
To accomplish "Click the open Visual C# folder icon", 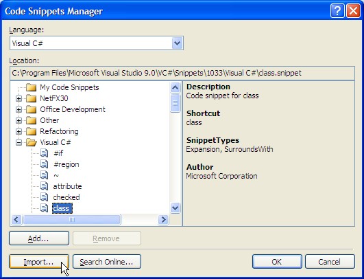I will [x=31, y=142].
